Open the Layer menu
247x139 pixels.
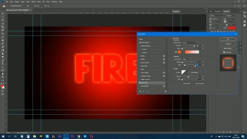coord(22,2)
